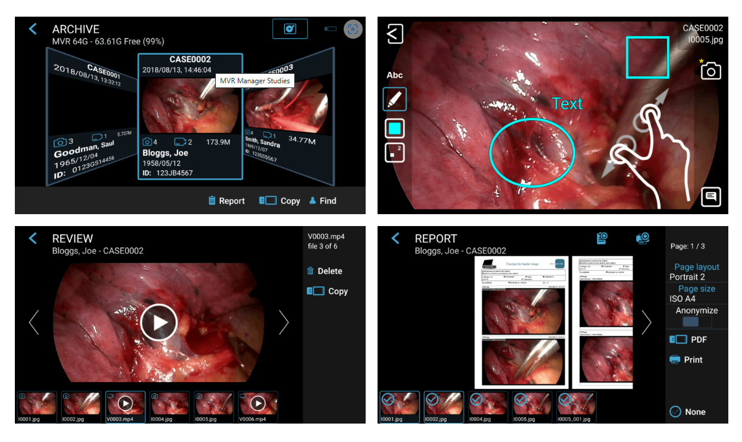Uncheck I0001.jpg in the REPORT strip
Viewport: 742px width, 442px height.
(400, 407)
